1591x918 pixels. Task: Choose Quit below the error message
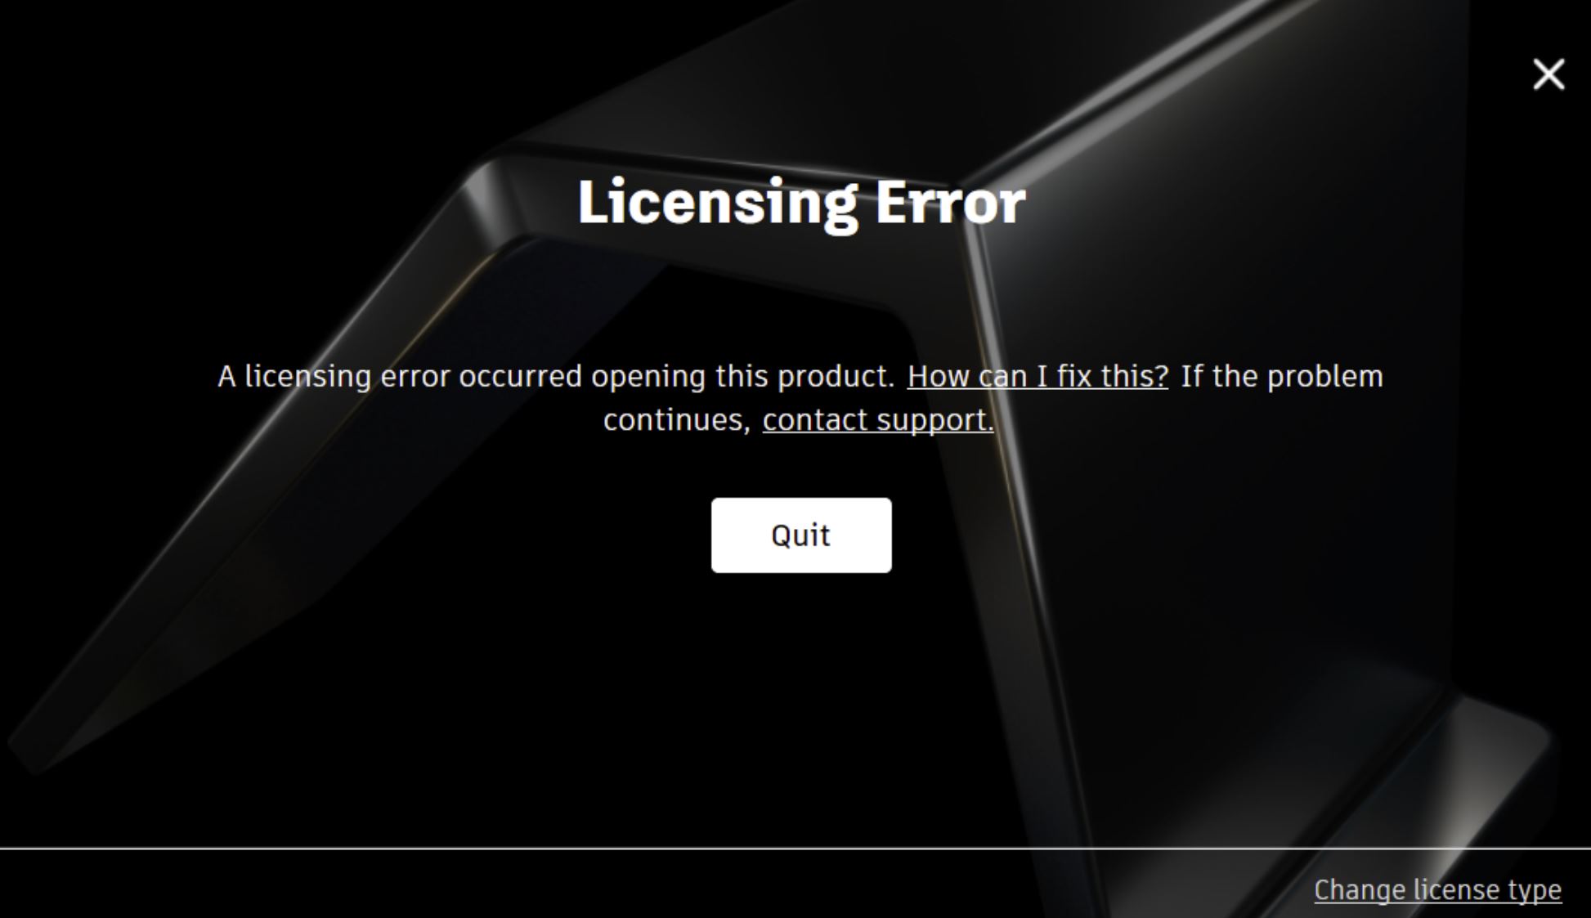[801, 535]
